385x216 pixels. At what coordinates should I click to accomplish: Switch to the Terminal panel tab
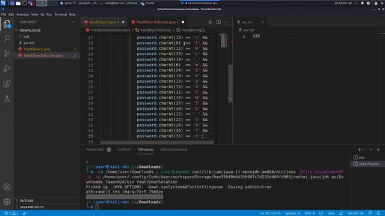[146, 149]
